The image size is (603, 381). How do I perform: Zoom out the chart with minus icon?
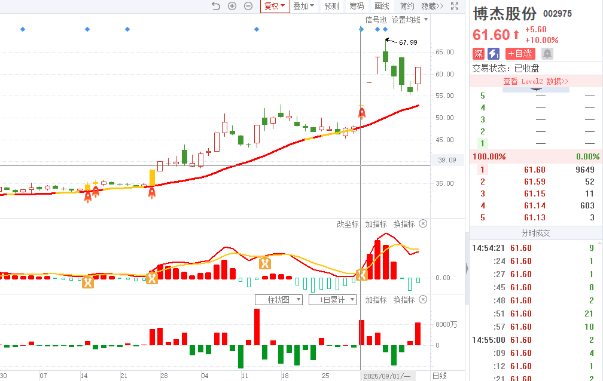248,6
